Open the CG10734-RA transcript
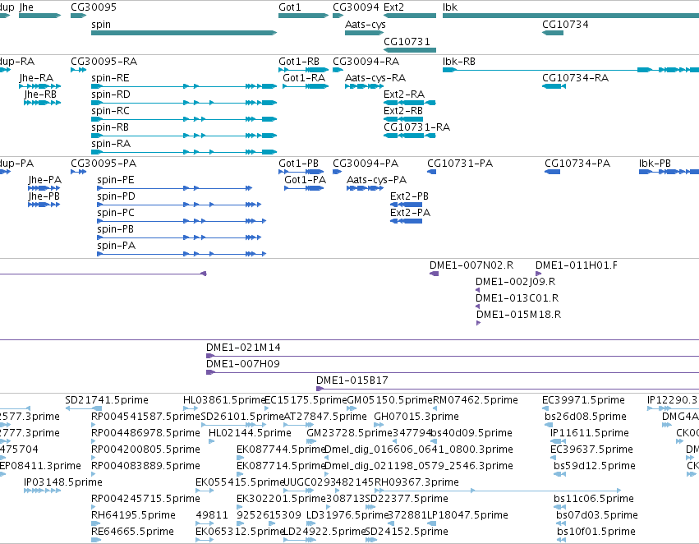The width and height of the screenshot is (699, 544). click(554, 86)
